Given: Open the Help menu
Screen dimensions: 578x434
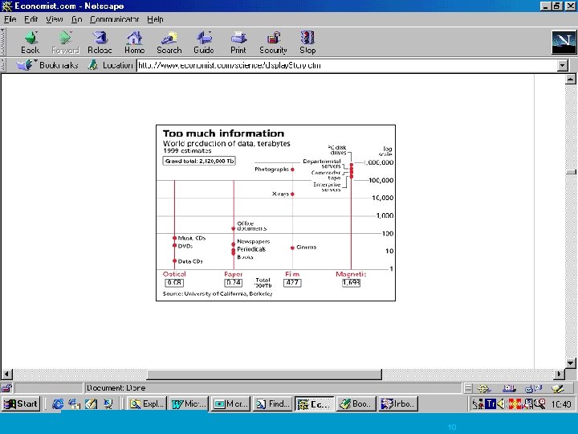Looking at the screenshot, I should [x=155, y=19].
